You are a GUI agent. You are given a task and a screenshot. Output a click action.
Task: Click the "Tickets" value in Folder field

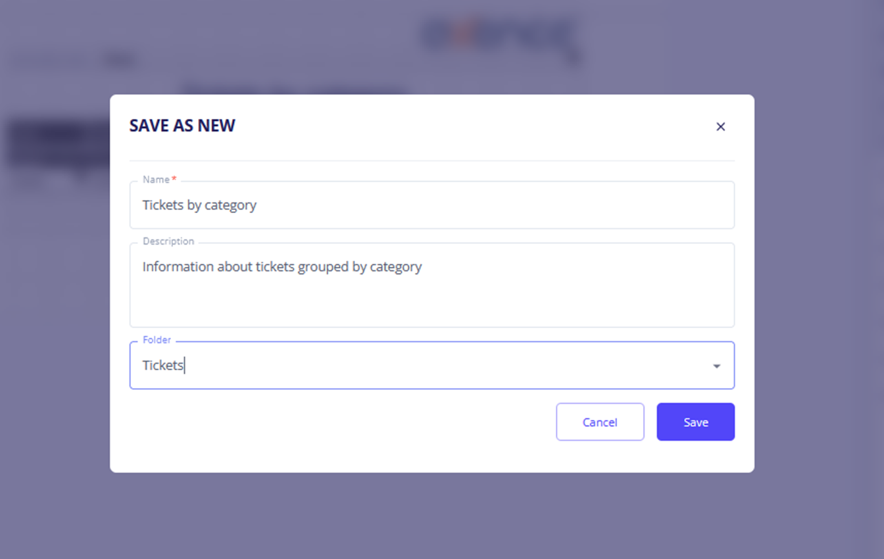162,366
